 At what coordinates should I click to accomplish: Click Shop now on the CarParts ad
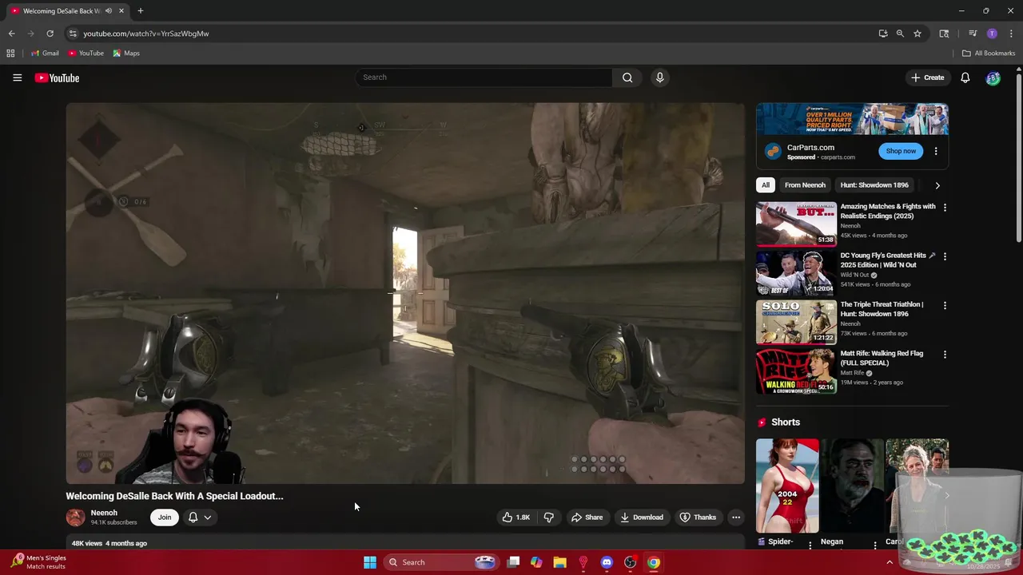tap(901, 151)
